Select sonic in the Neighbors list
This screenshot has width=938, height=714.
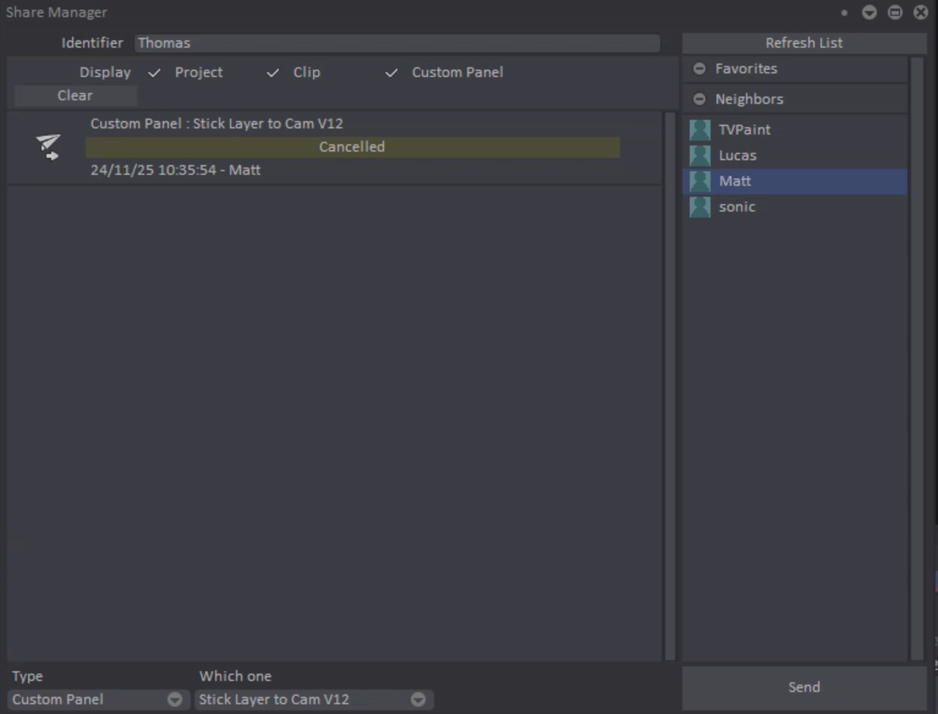pyautogui.click(x=737, y=207)
